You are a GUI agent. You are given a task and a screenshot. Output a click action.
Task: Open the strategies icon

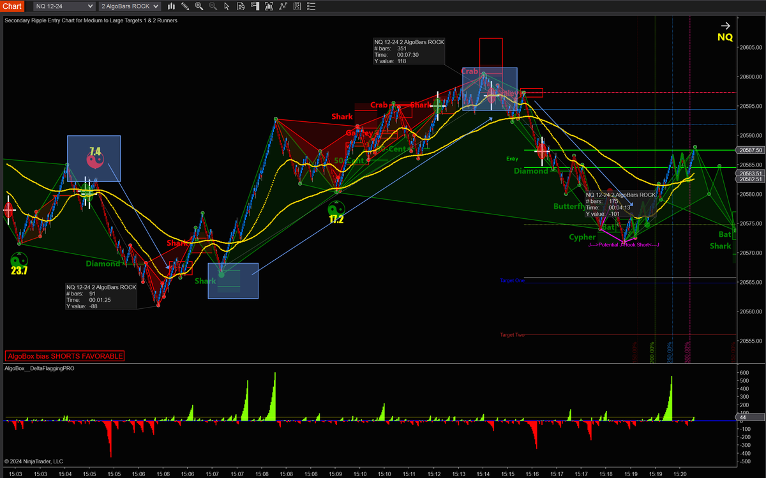pyautogui.click(x=298, y=6)
